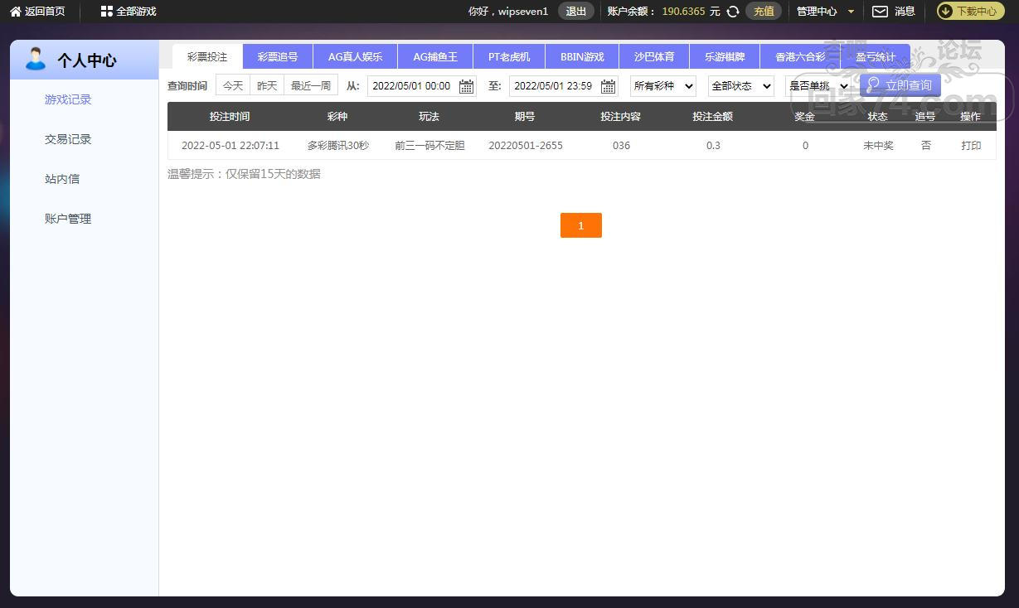1019x608 pixels.
Task: Click the 打印 link in the bet row
Action: [x=971, y=145]
